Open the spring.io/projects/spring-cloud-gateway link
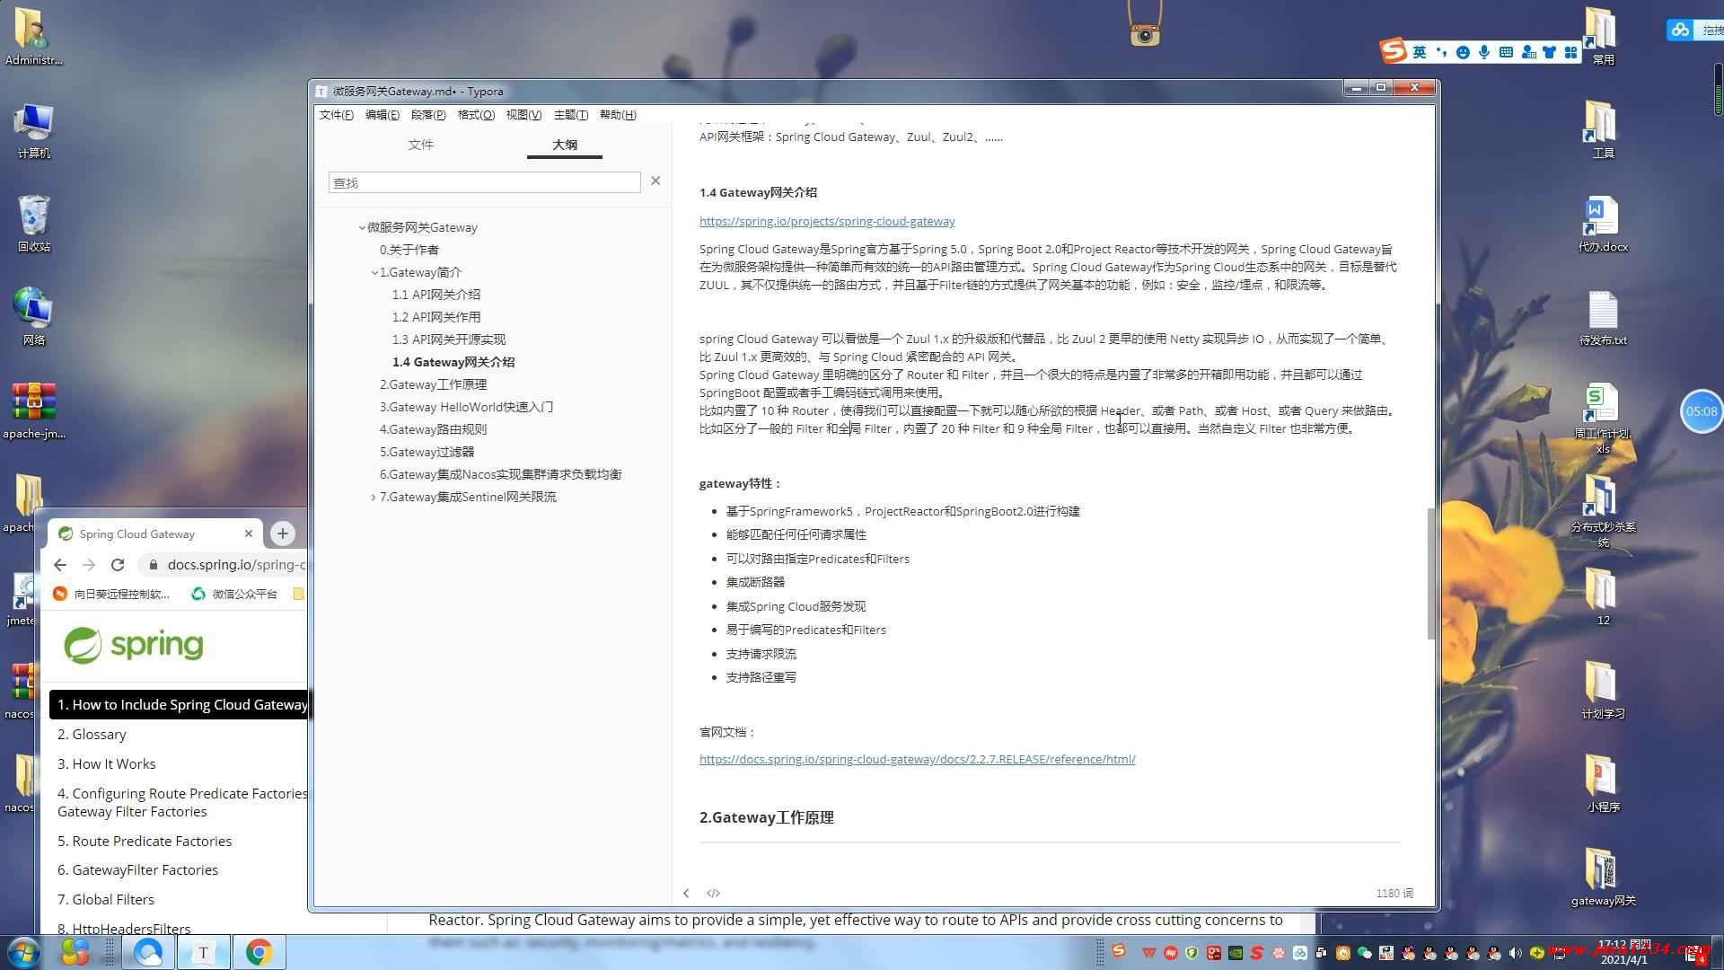The image size is (1724, 970). coord(827,221)
